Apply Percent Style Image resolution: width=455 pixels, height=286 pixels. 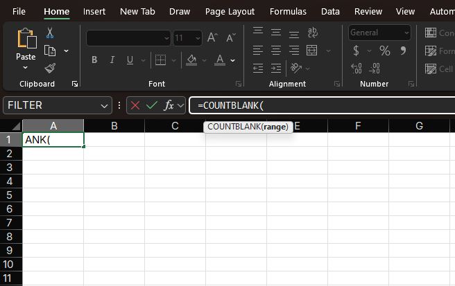pos(385,51)
